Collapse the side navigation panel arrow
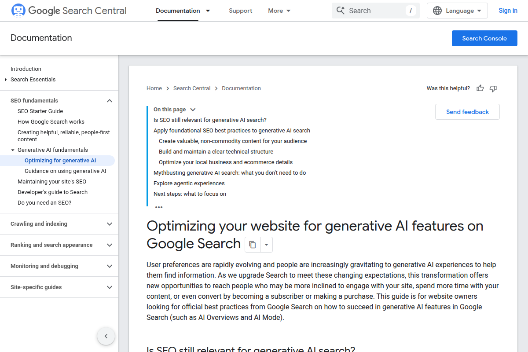Screen dimensions: 528x352 point(106,336)
